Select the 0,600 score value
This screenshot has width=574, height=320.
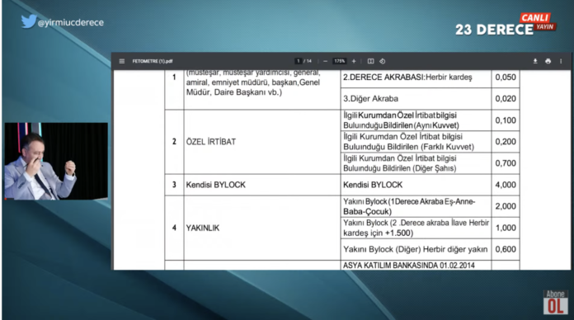pyautogui.click(x=506, y=249)
